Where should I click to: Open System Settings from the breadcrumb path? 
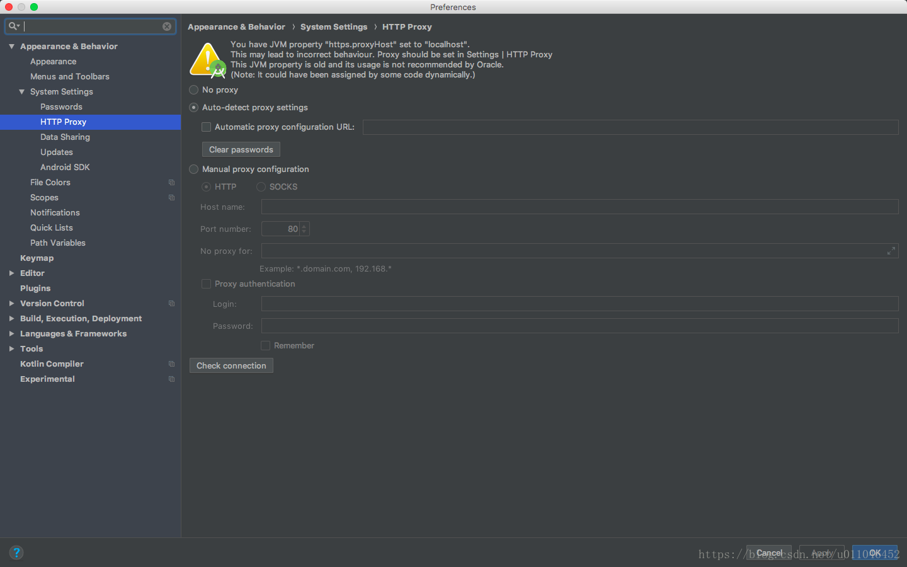[x=334, y=26]
